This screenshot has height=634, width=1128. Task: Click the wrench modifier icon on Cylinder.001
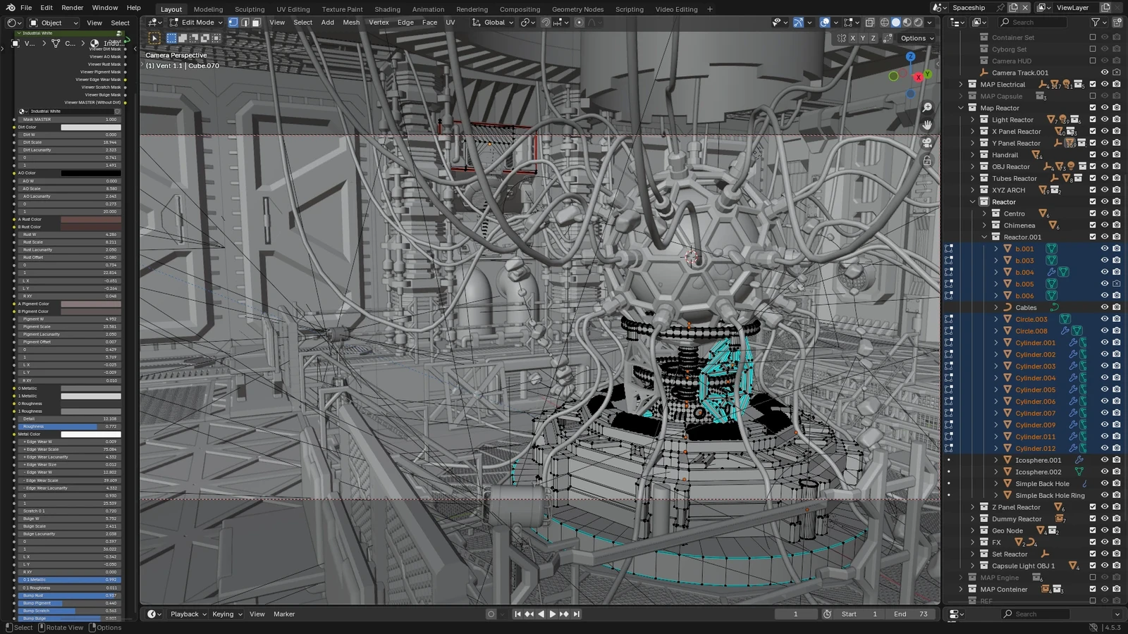(x=1074, y=343)
